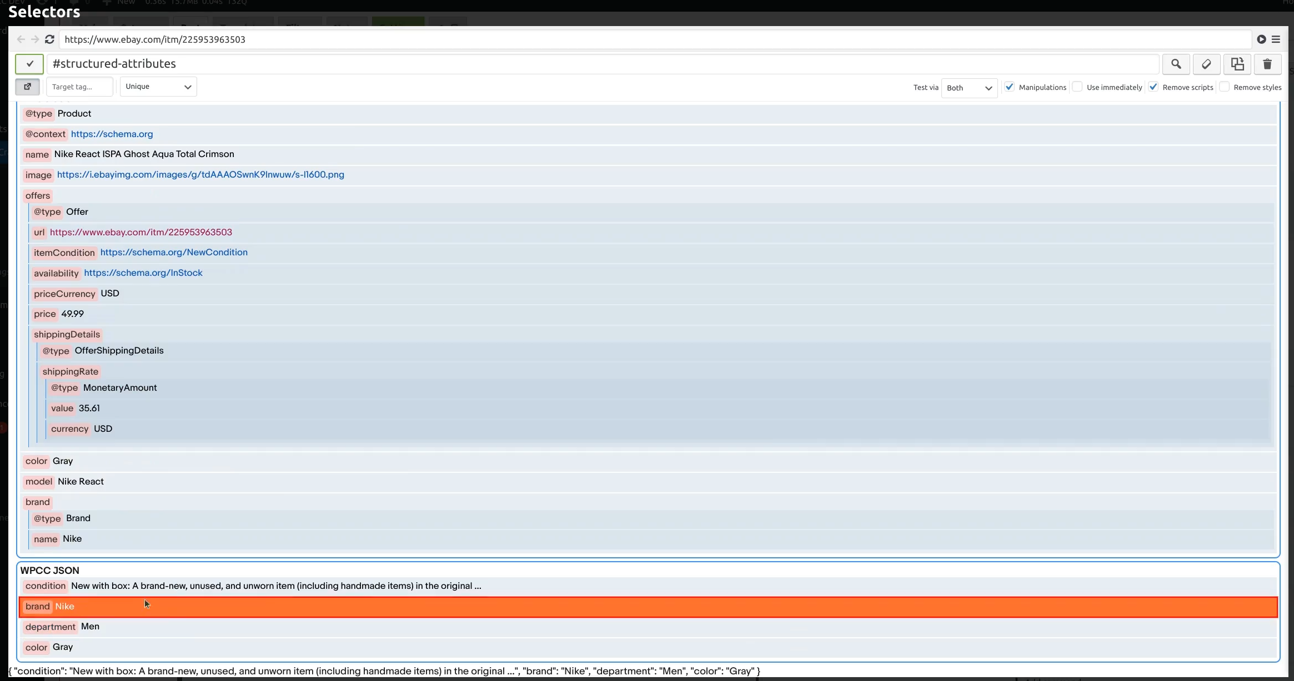This screenshot has width=1294, height=681.
Task: Click the Use immediately toggle label
Action: coord(1114,87)
